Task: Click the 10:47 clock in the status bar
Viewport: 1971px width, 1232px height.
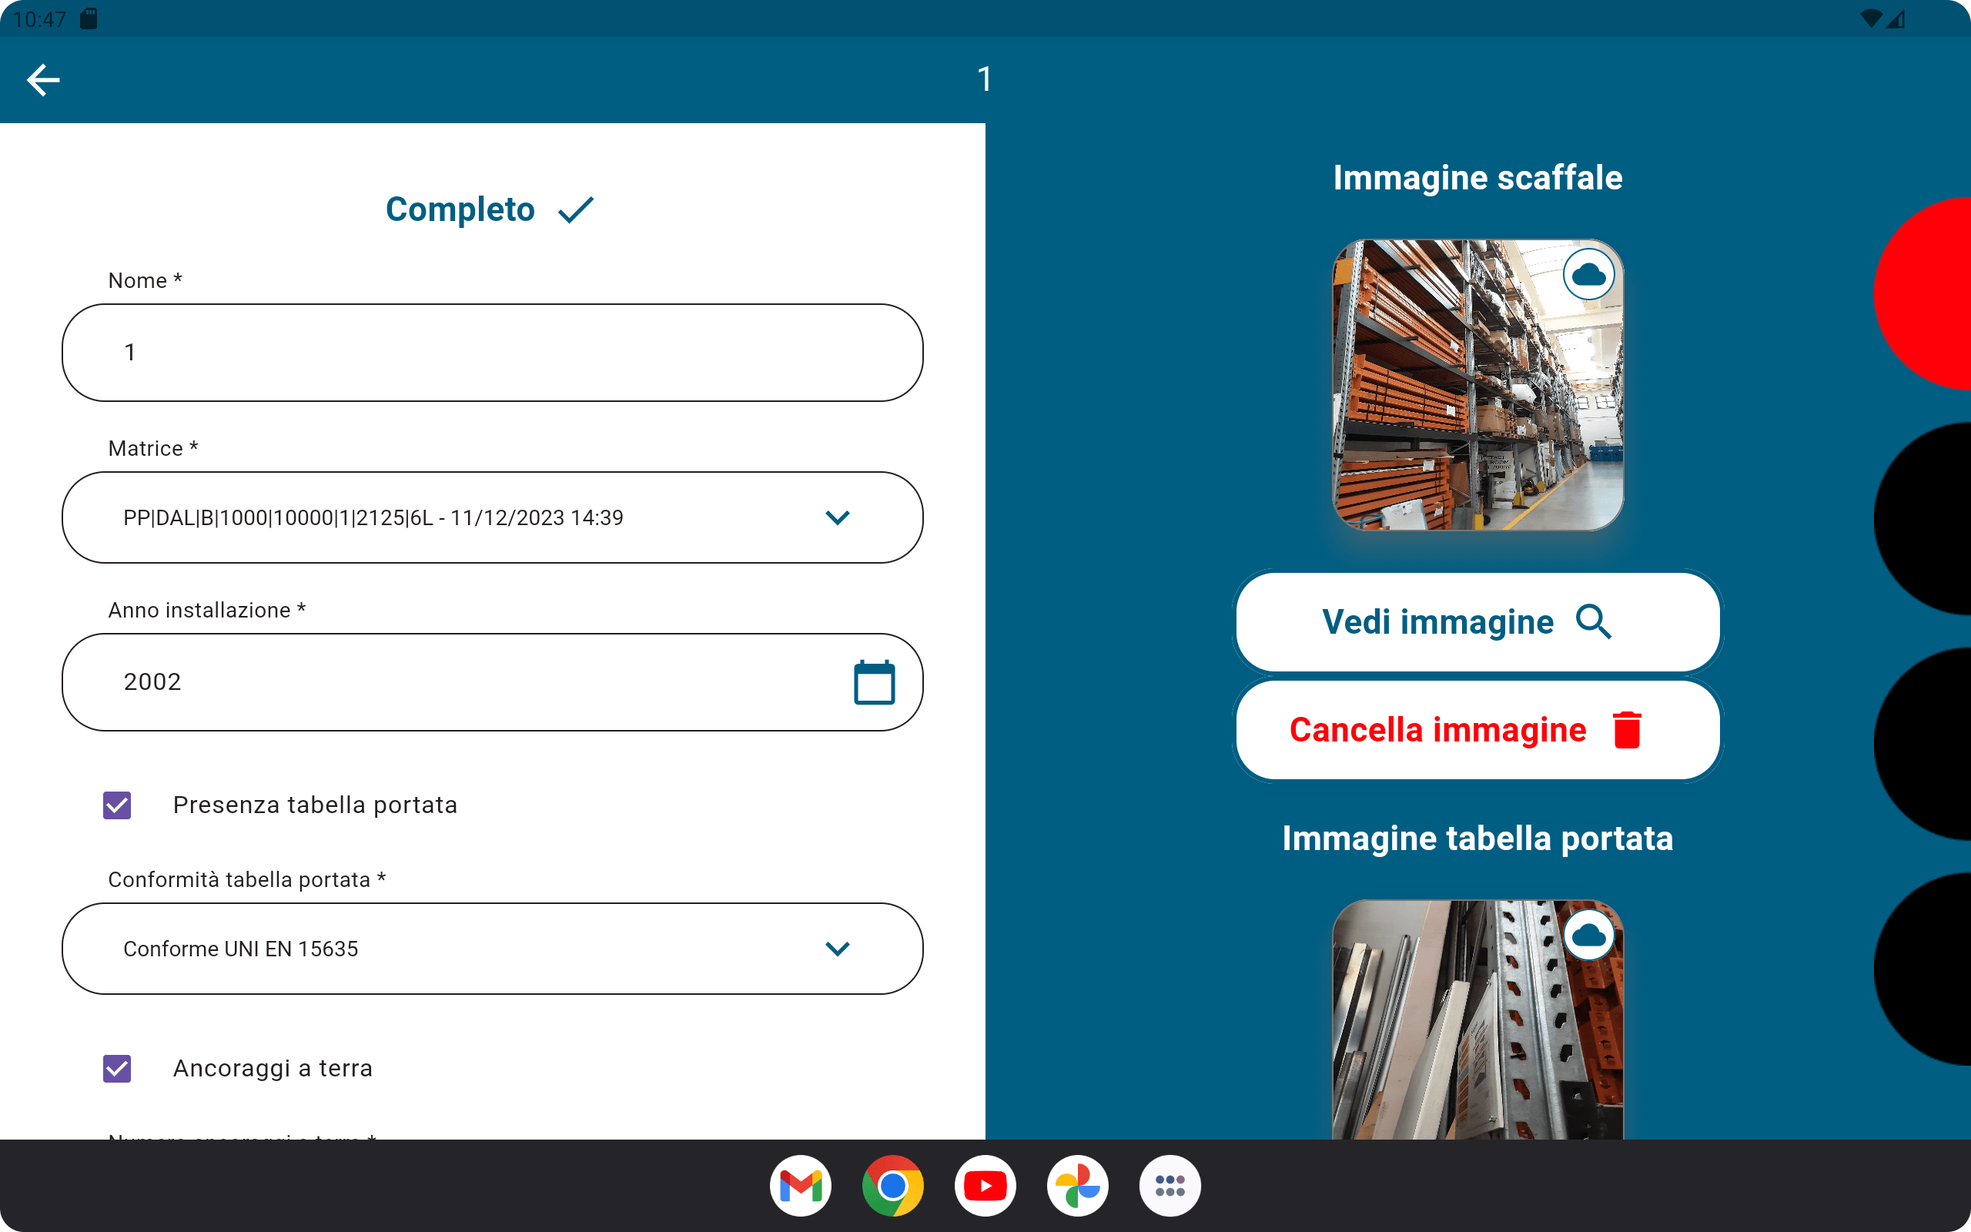Action: [39, 18]
